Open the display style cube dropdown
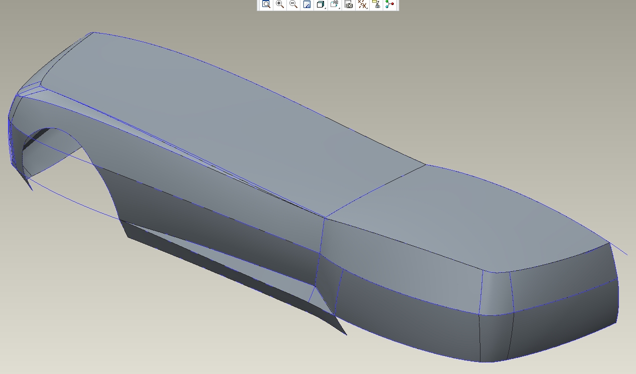636x374 pixels. [321, 5]
